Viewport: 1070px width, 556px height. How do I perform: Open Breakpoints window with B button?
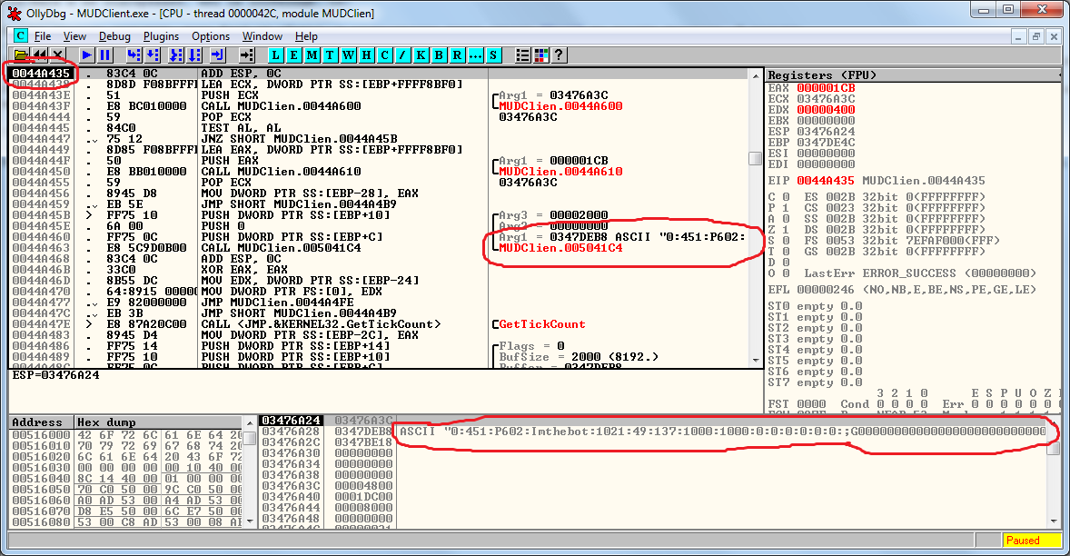[x=440, y=55]
